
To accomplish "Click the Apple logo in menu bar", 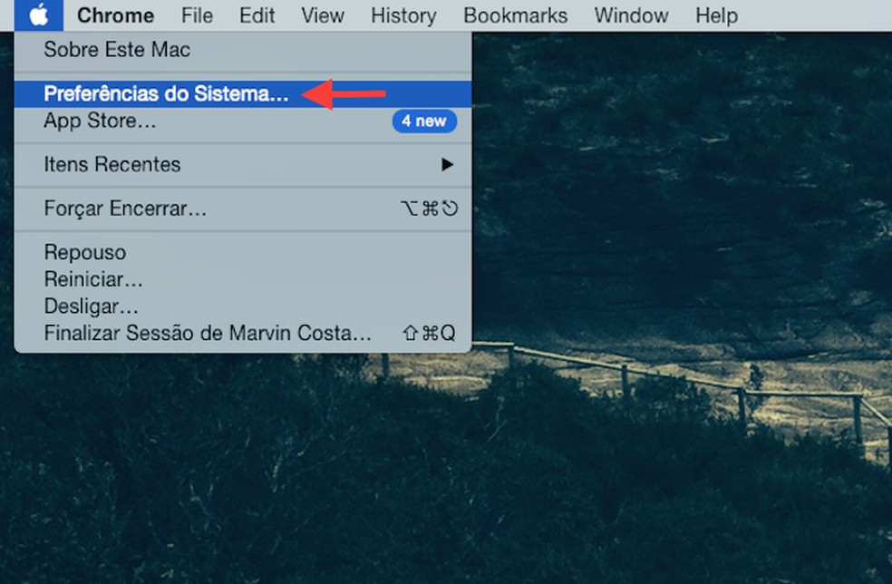I will coord(38,15).
